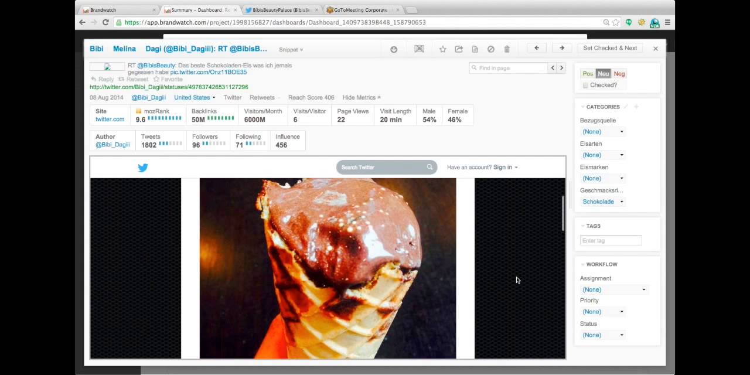Collapse the TAGS section
Image resolution: width=750 pixels, height=375 pixels.
583,226
